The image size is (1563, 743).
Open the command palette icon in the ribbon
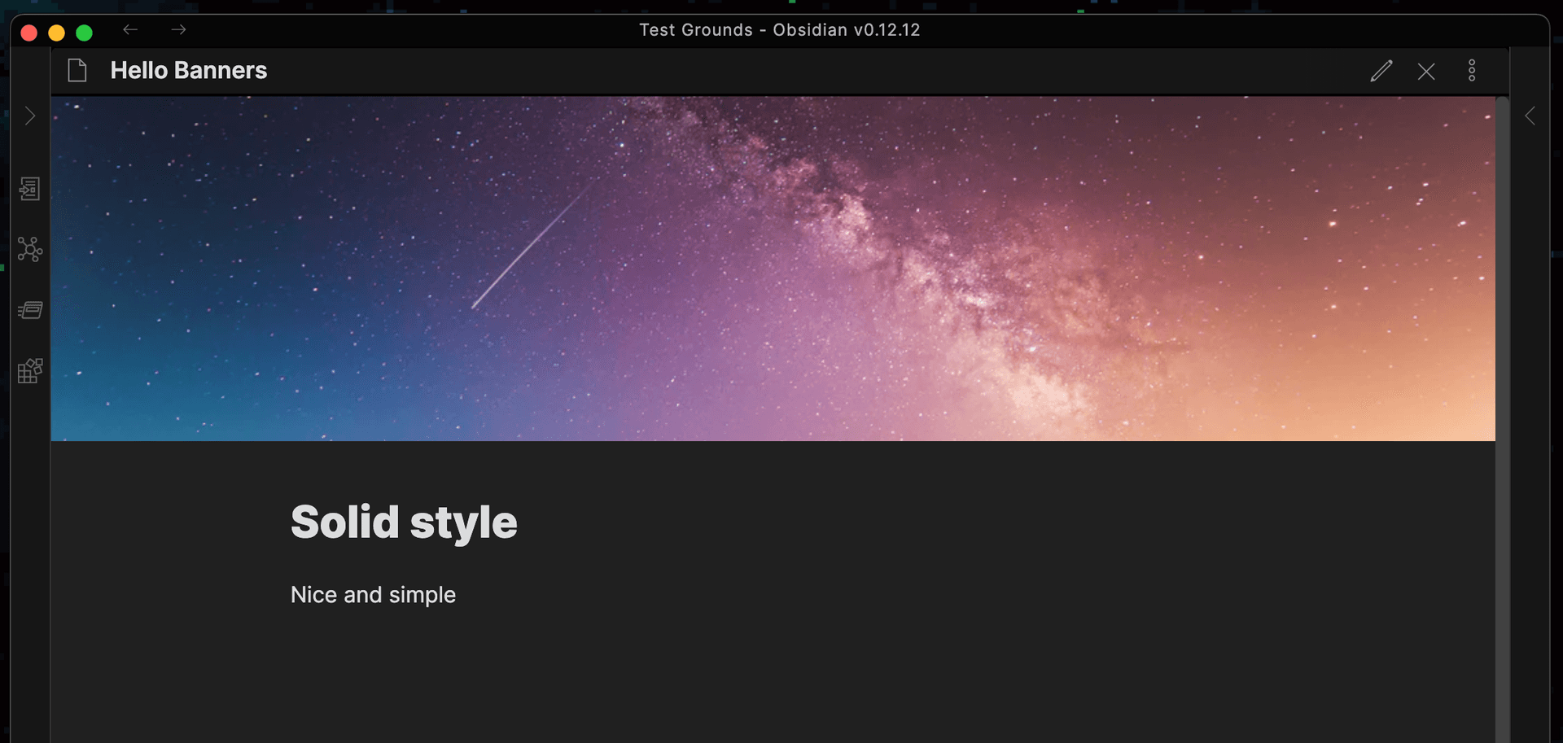pos(29,371)
